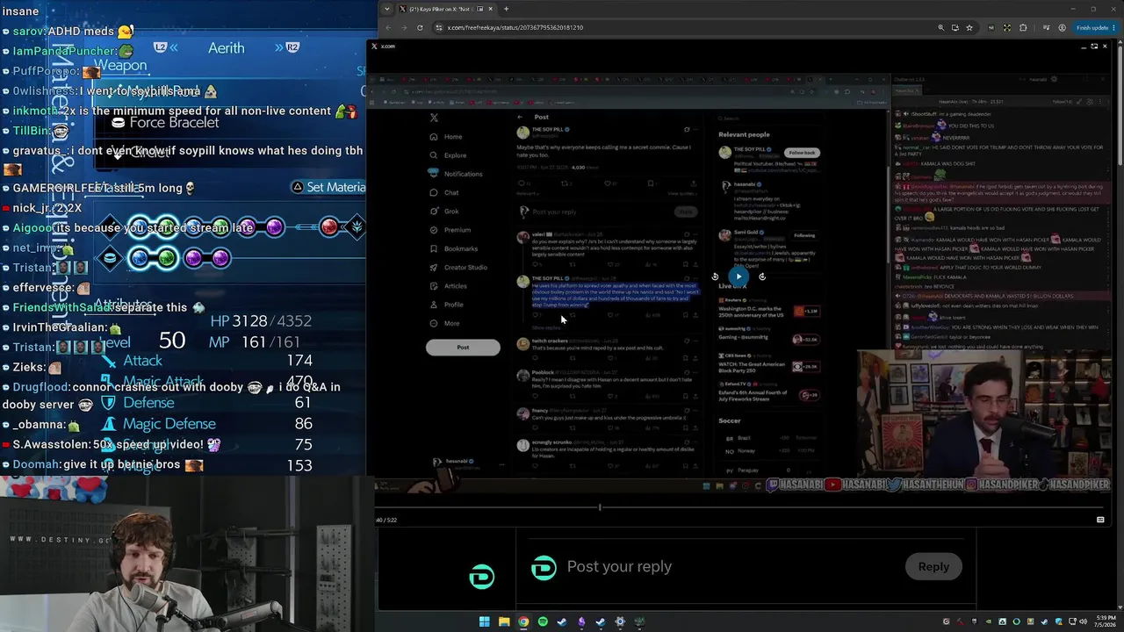Open the taskbar clock showing 5:39 PM
This screenshot has width=1124, height=632.
point(1106,621)
